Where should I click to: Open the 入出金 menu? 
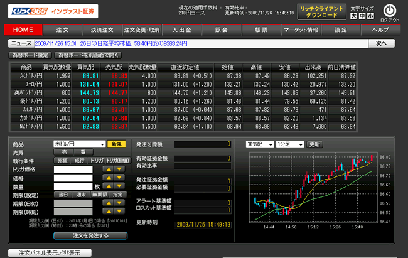(x=181, y=30)
